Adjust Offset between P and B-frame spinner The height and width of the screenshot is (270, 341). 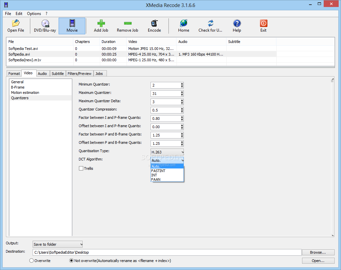[182, 143]
